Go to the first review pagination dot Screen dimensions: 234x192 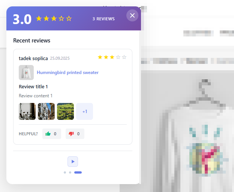(65, 172)
